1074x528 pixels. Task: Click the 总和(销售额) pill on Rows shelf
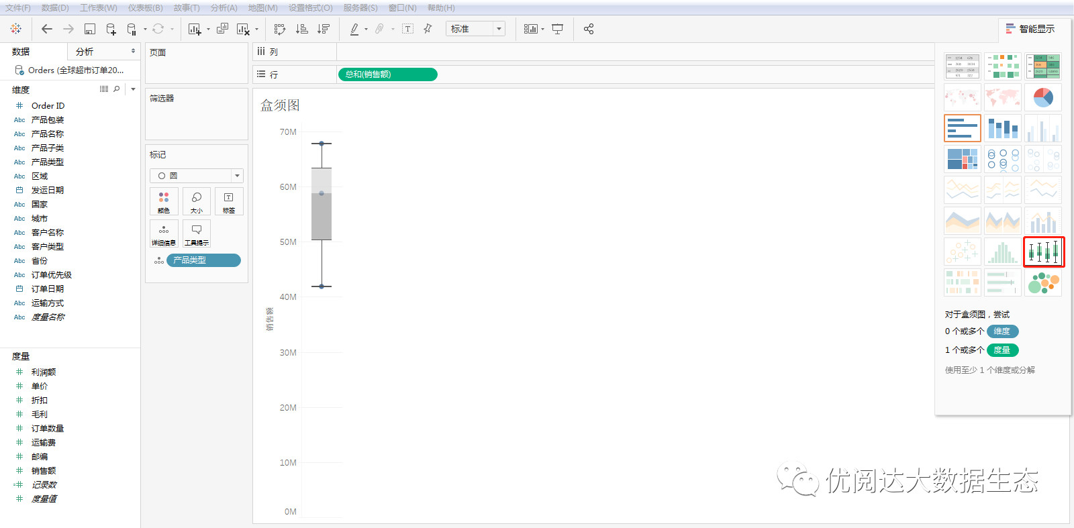click(387, 74)
